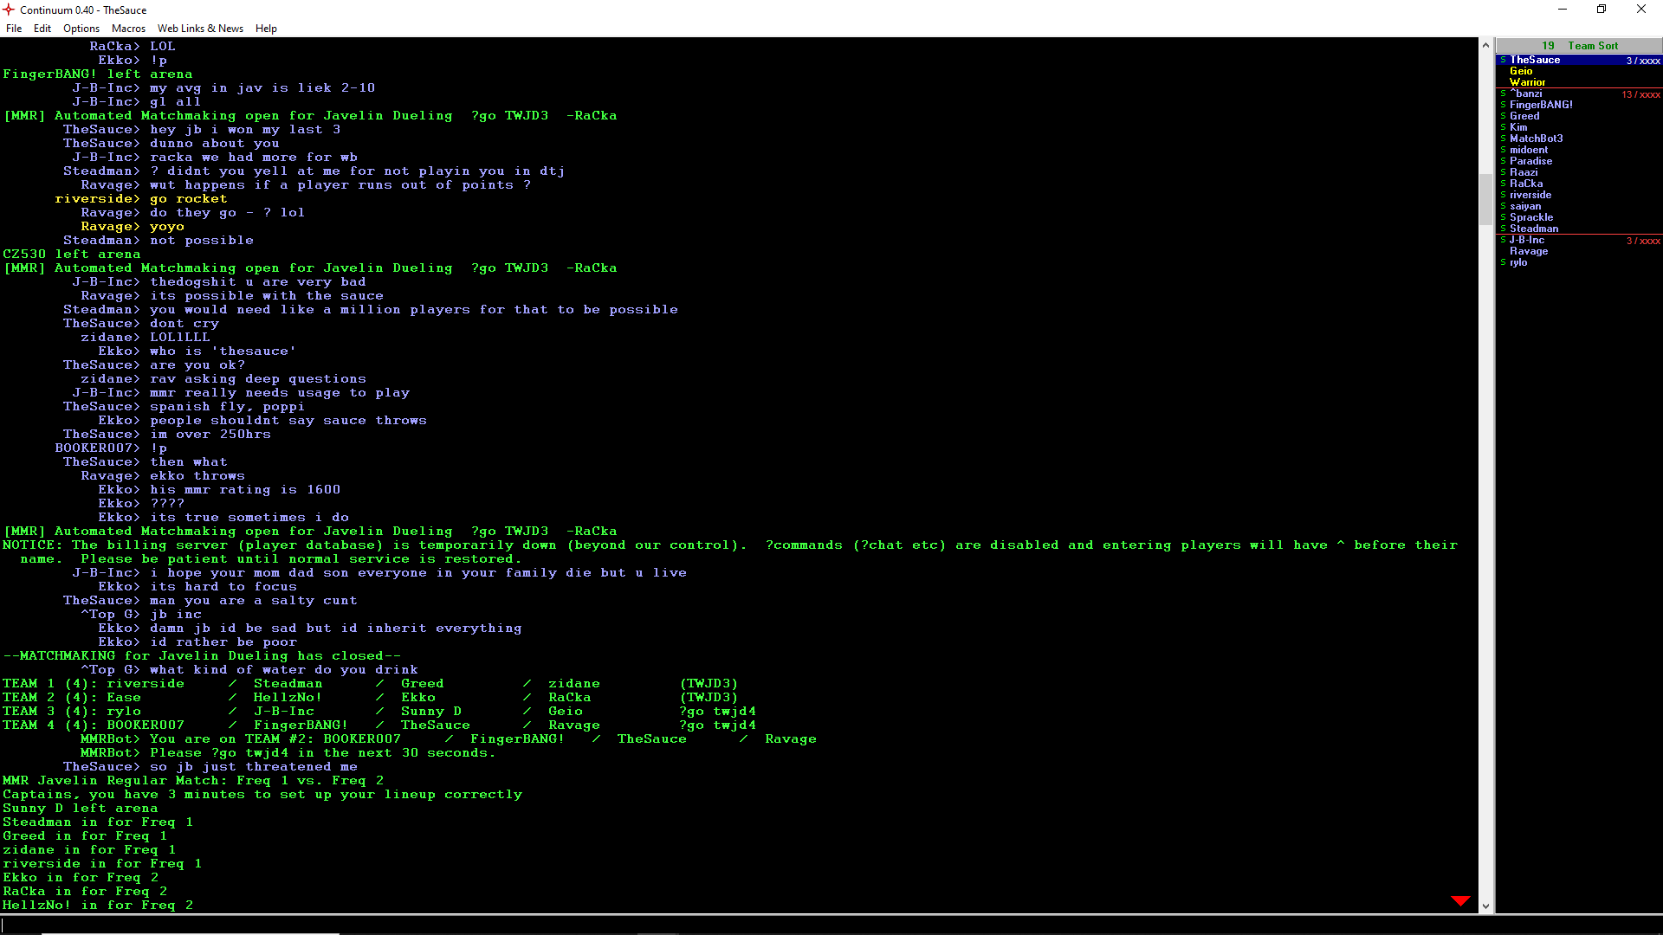Select player Steadman in the player list
Screen dimensions: 1663x935
click(1534, 229)
